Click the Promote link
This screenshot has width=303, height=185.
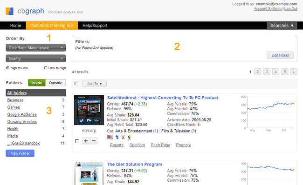click(183, 145)
